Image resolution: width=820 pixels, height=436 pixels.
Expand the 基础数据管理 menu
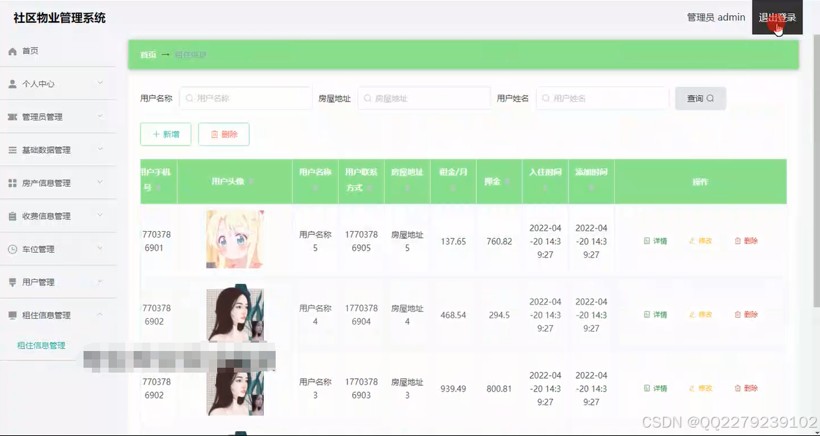[x=49, y=150]
